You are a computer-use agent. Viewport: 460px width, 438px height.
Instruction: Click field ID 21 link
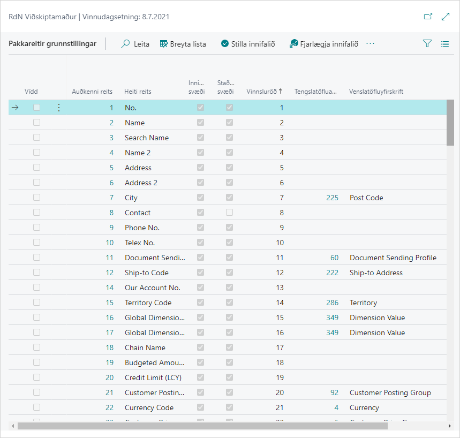tap(110, 392)
